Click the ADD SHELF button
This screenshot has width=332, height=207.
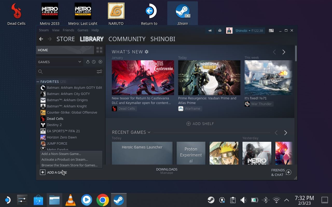click(200, 124)
